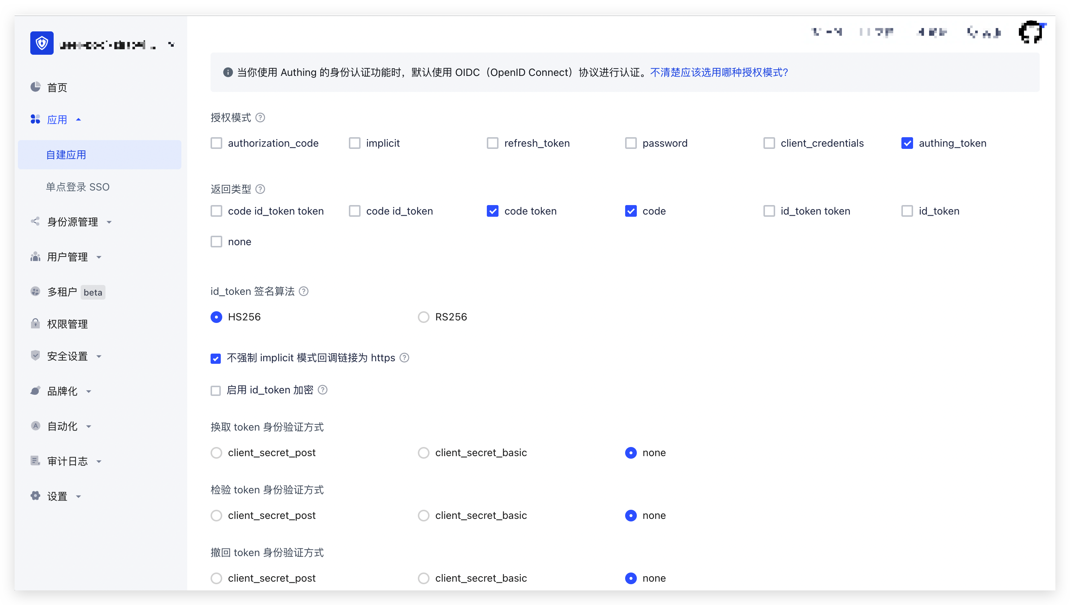This screenshot has height=605, width=1070.
Task: Click the 用户管理 users icon
Action: 35,257
